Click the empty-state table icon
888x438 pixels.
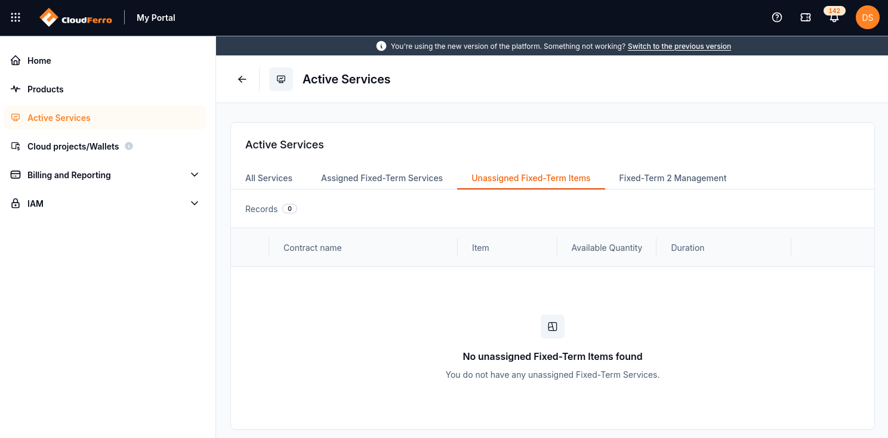tap(553, 327)
